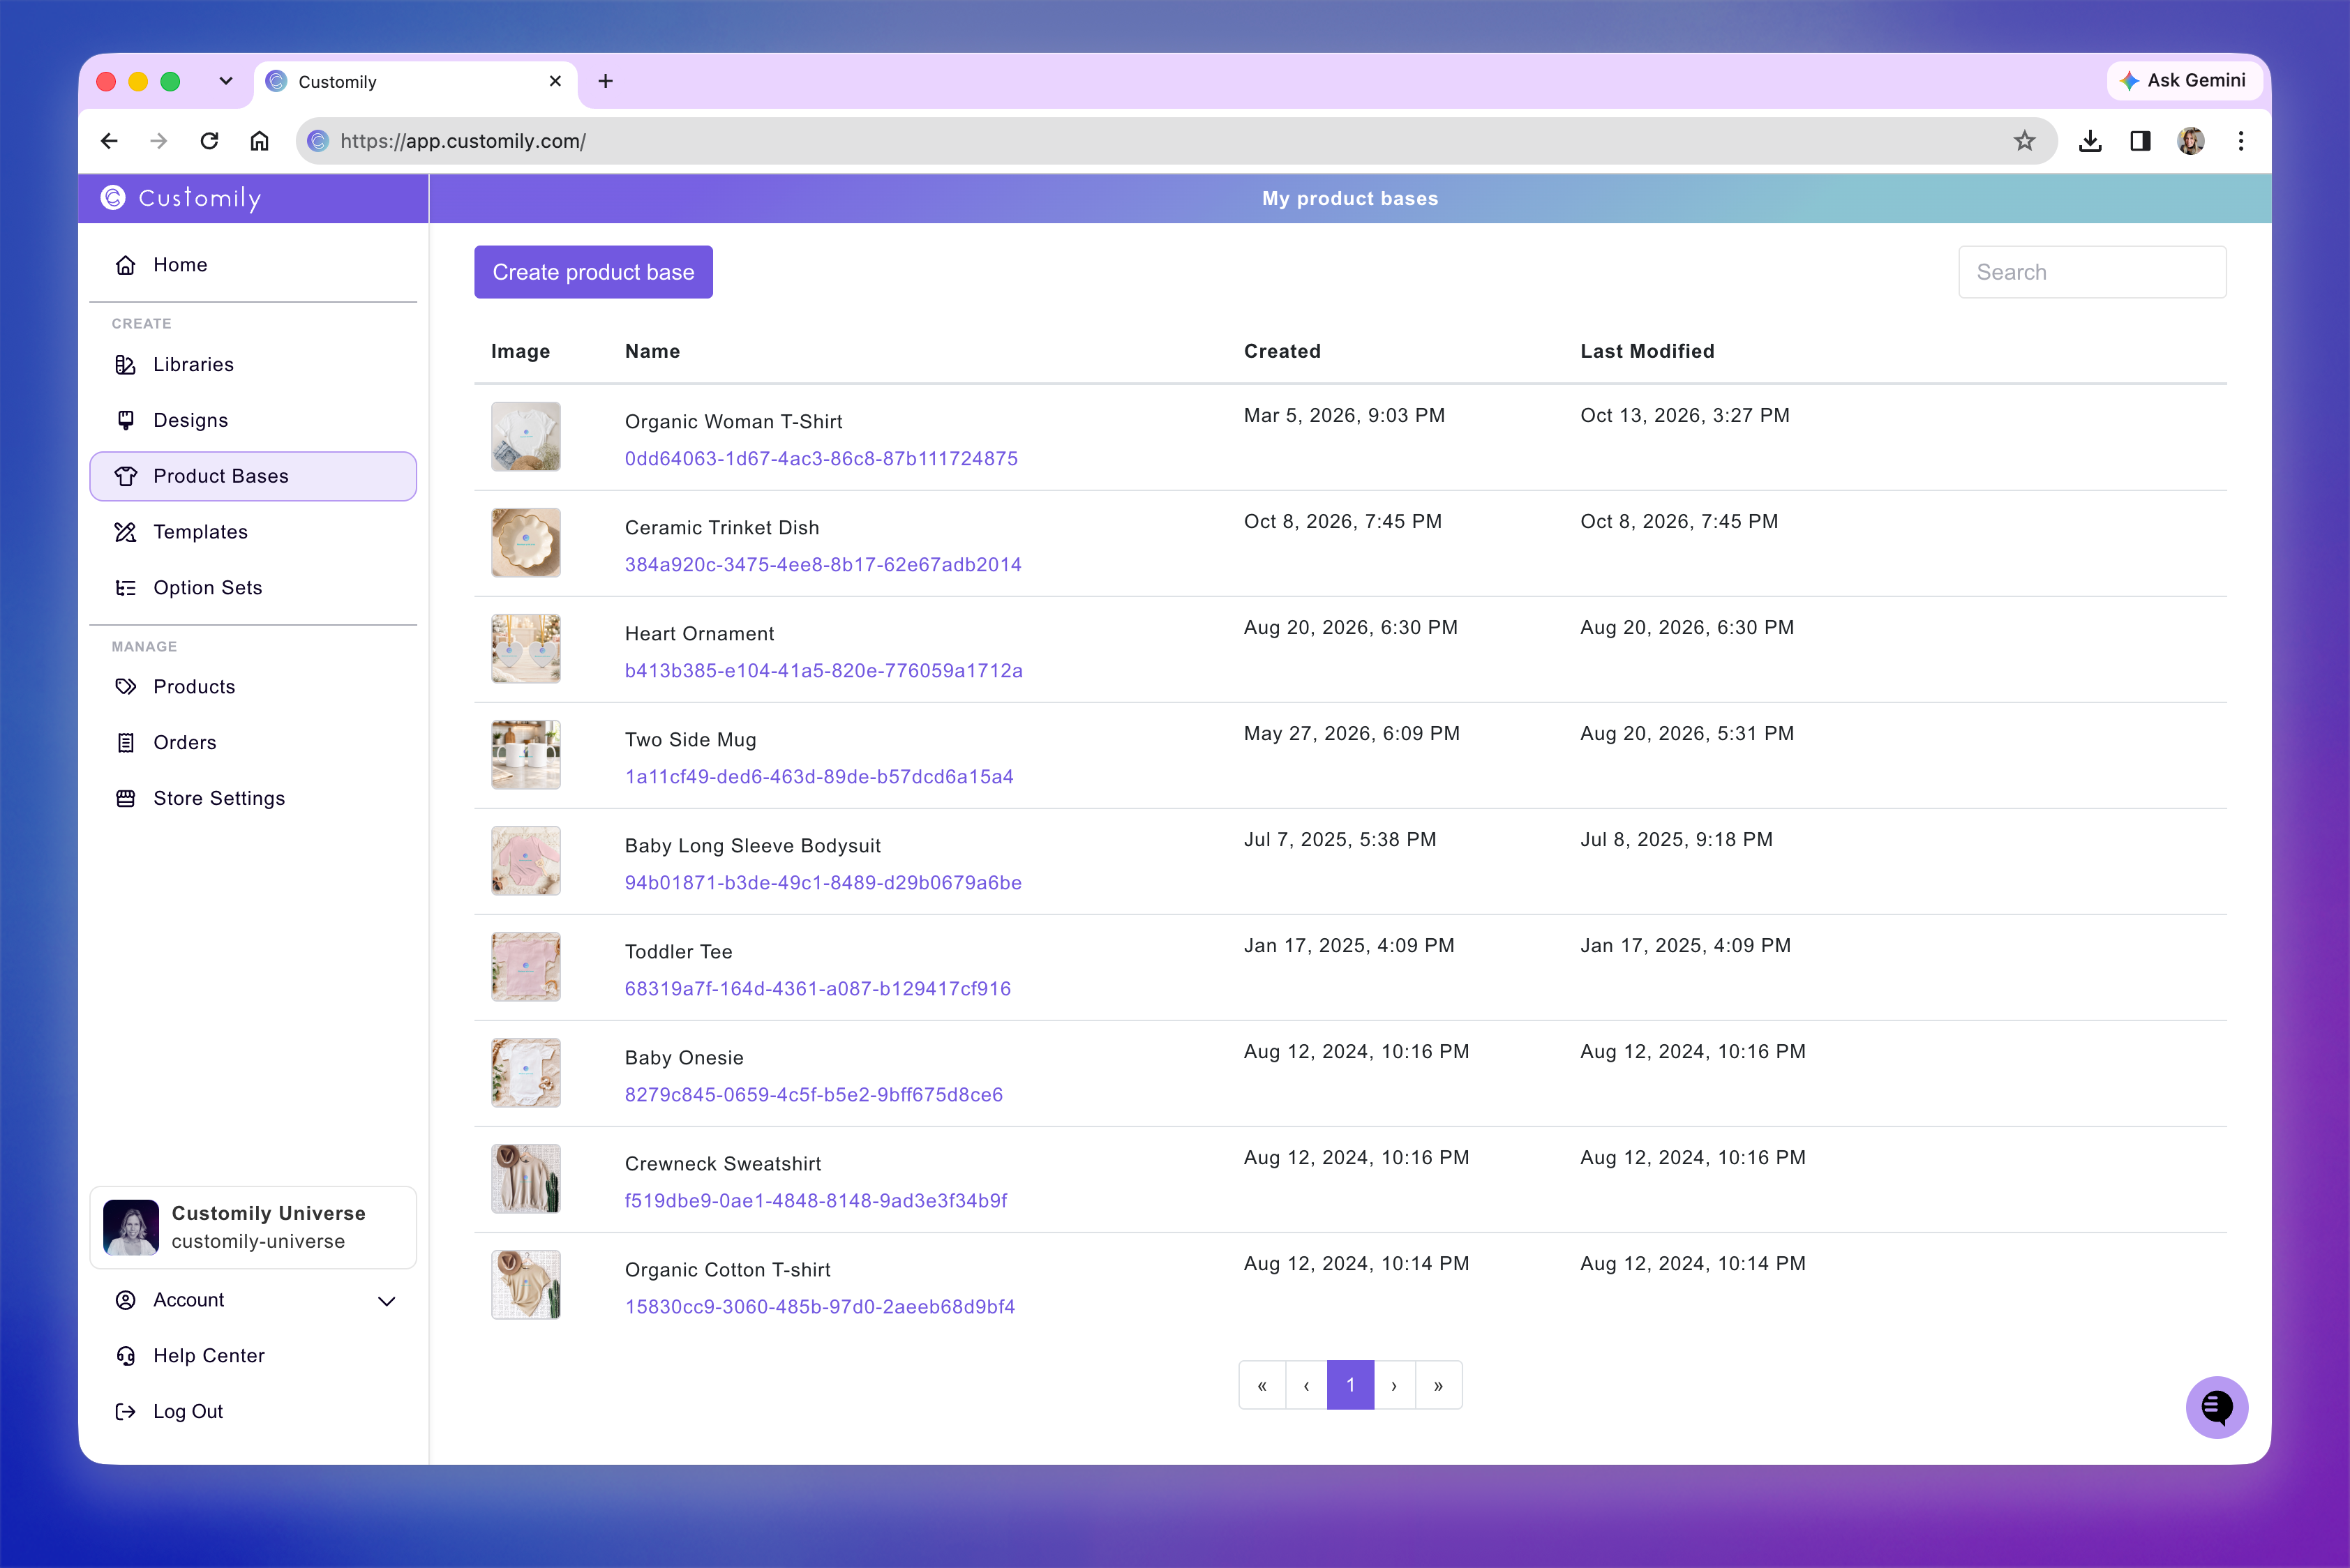This screenshot has height=1568, width=2350.
Task: Go to the next page with ›
Action: pos(1393,1385)
